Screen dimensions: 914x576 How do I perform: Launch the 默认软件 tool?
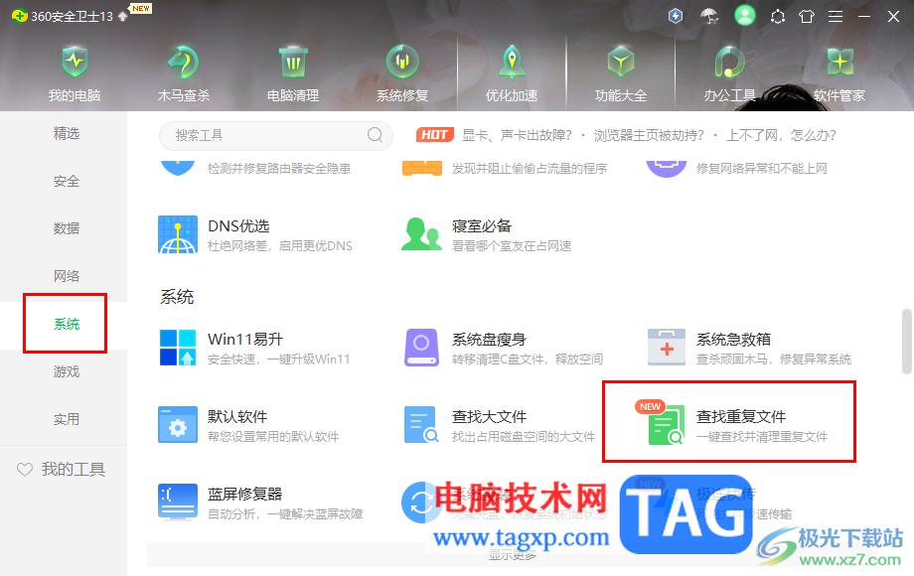248,425
